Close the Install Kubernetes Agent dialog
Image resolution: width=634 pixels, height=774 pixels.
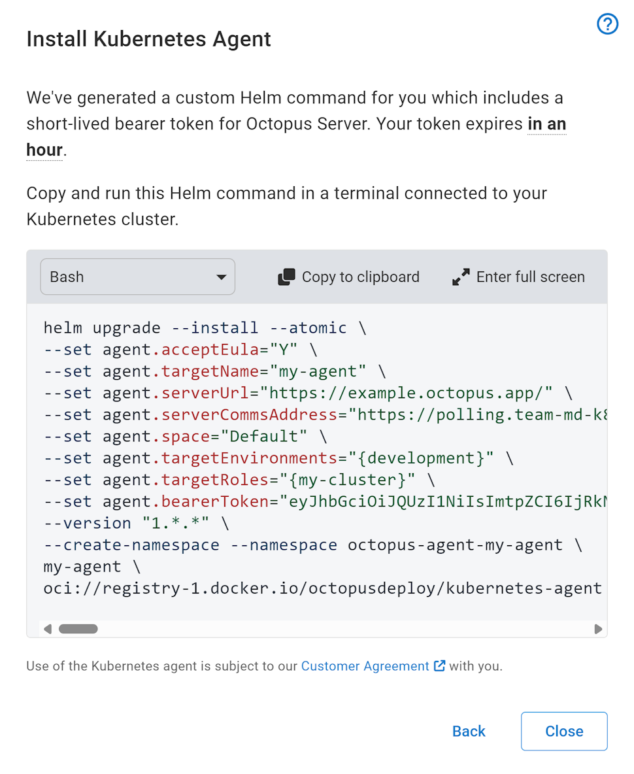click(x=563, y=731)
